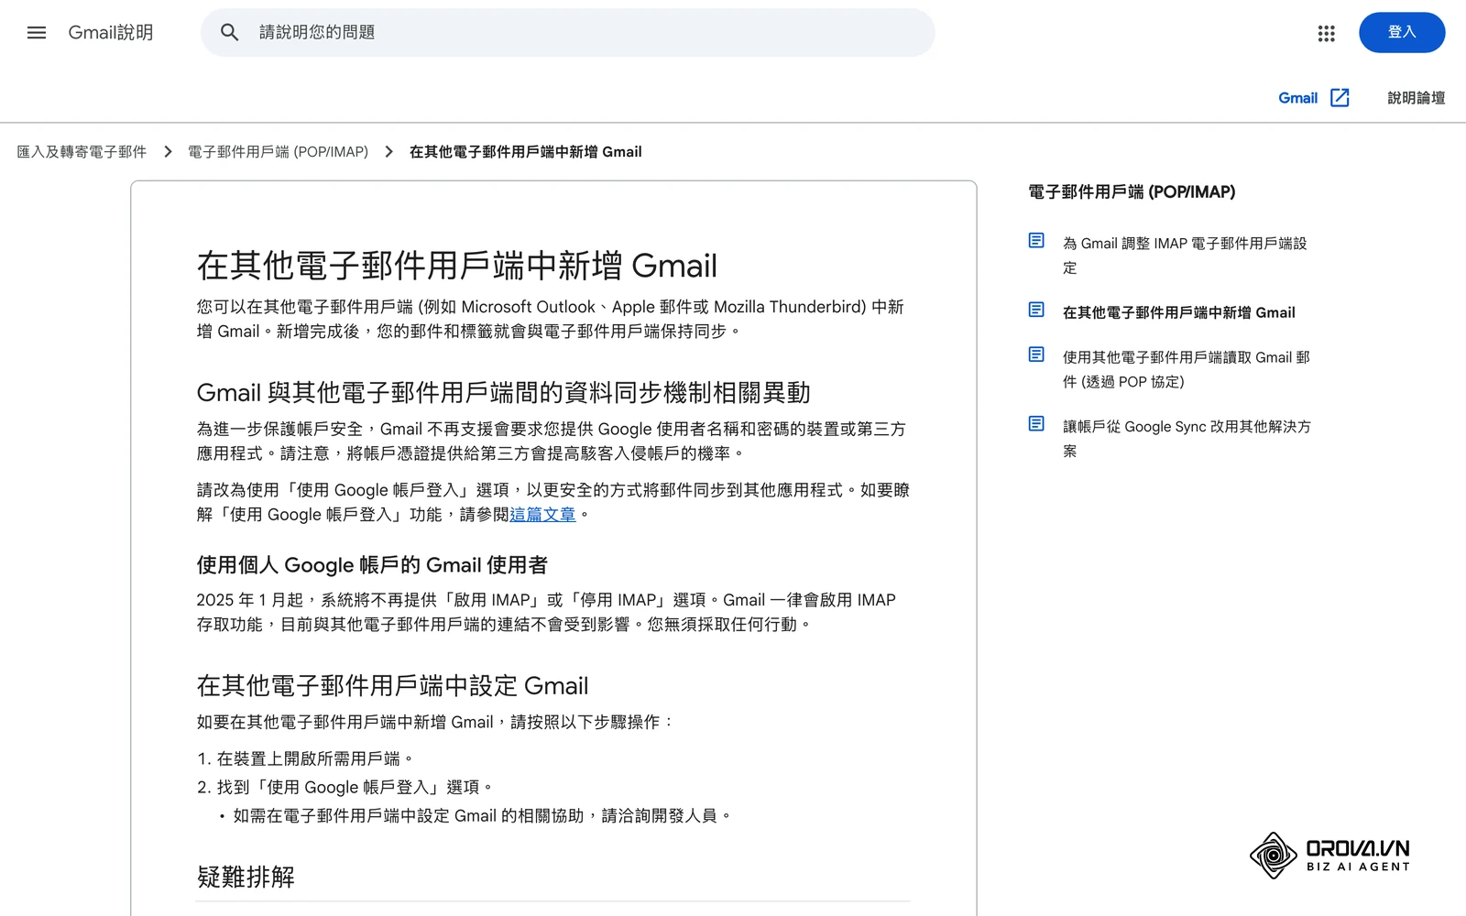Click sidebar heading 電子郵件用戶端 (POP/IMAP)
Screen dimensions: 1466x916
pos(1132,192)
